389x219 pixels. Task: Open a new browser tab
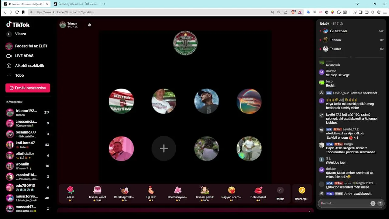coord(105,4)
